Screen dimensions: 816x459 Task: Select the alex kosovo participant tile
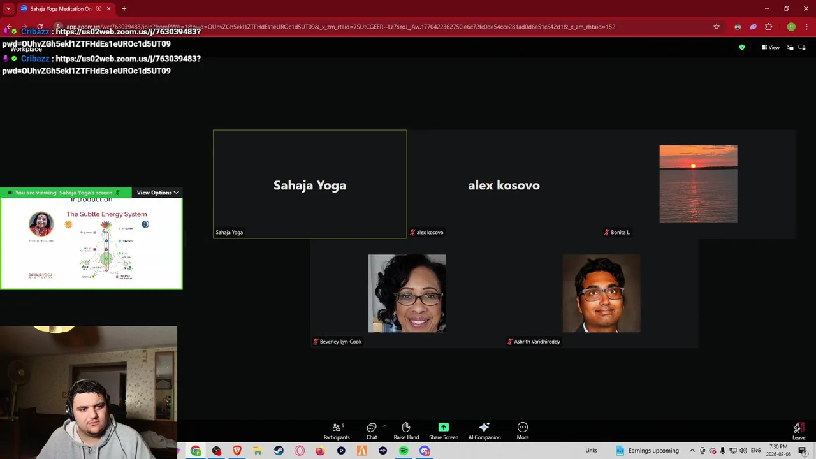point(504,184)
